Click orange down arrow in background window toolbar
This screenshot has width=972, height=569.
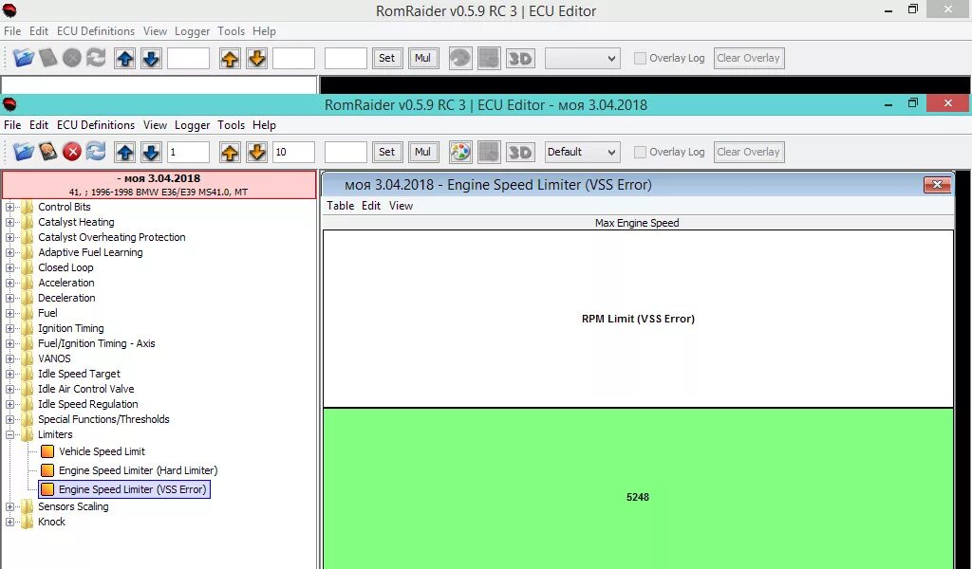[x=256, y=59]
